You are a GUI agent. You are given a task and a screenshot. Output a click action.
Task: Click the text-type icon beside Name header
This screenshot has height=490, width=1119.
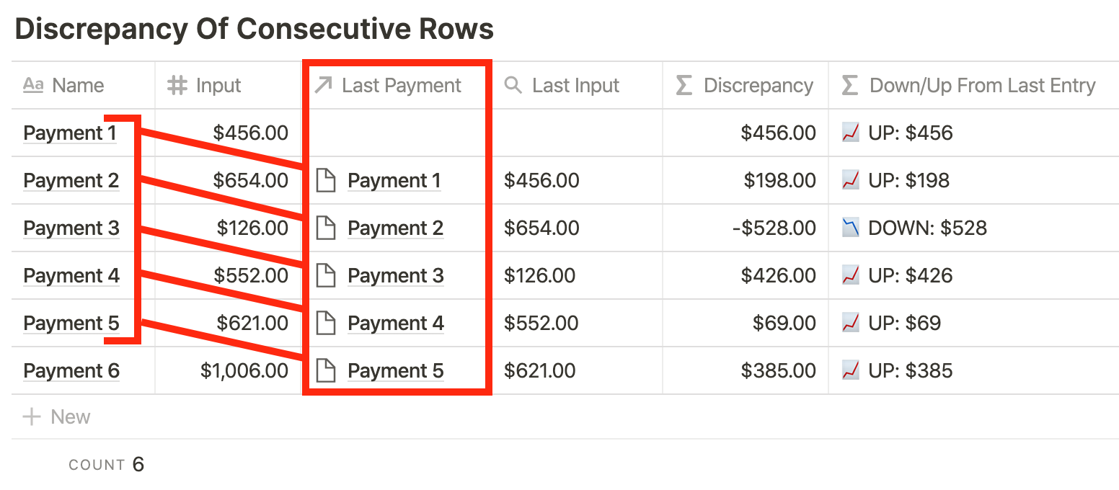[x=33, y=85]
